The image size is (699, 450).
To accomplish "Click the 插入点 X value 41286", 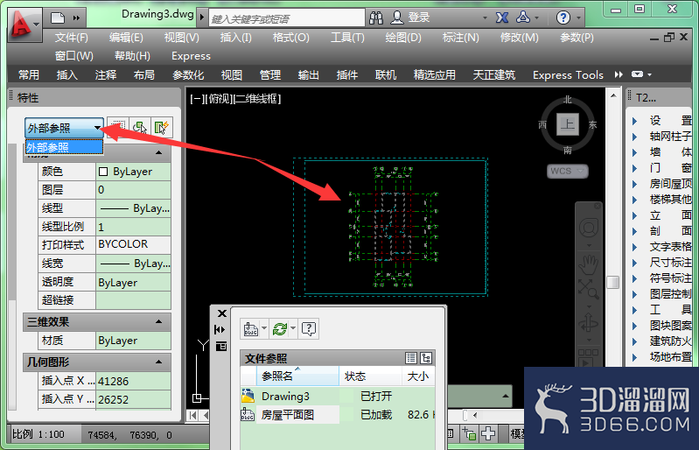I will click(x=133, y=382).
